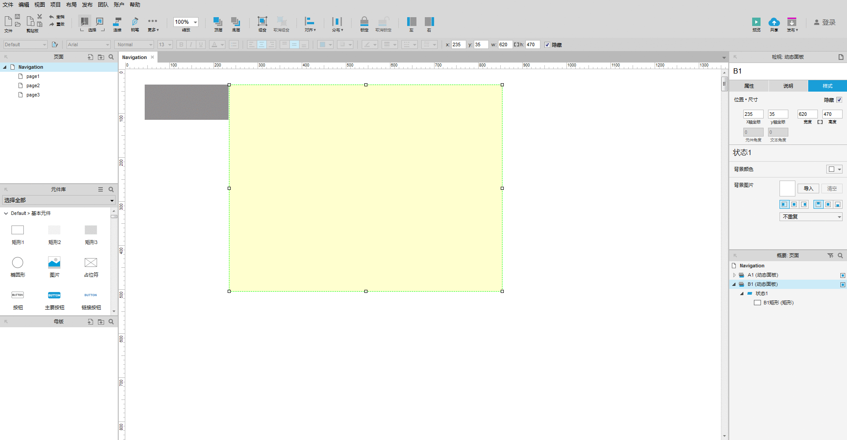Screen dimensions: 847x440
Task: Collapse the B1 动态面板 tree node
Action: pyautogui.click(x=735, y=285)
